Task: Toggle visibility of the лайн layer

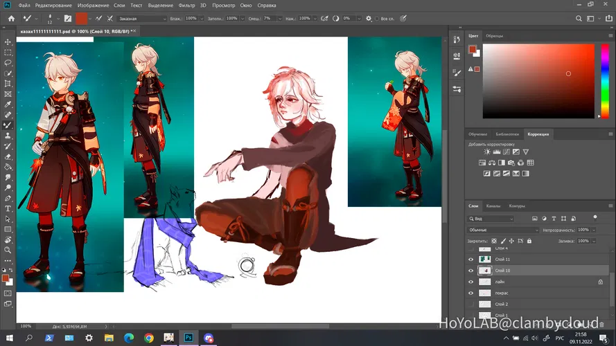Action: point(471,282)
